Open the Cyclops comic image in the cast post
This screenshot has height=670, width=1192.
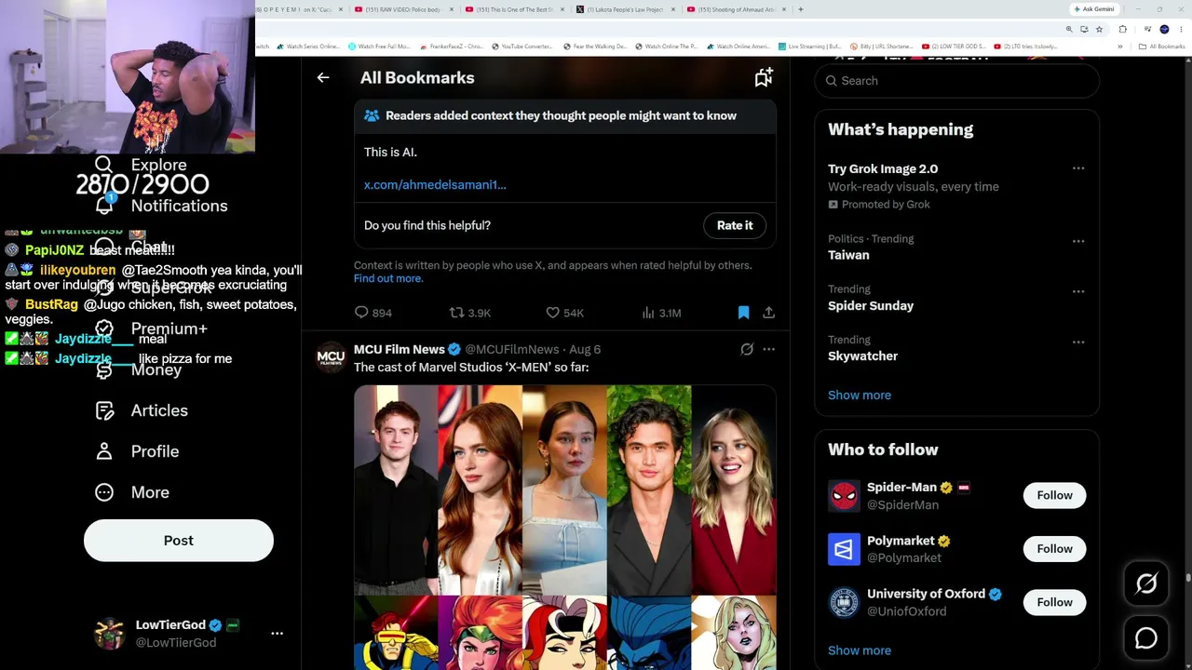[396, 633]
